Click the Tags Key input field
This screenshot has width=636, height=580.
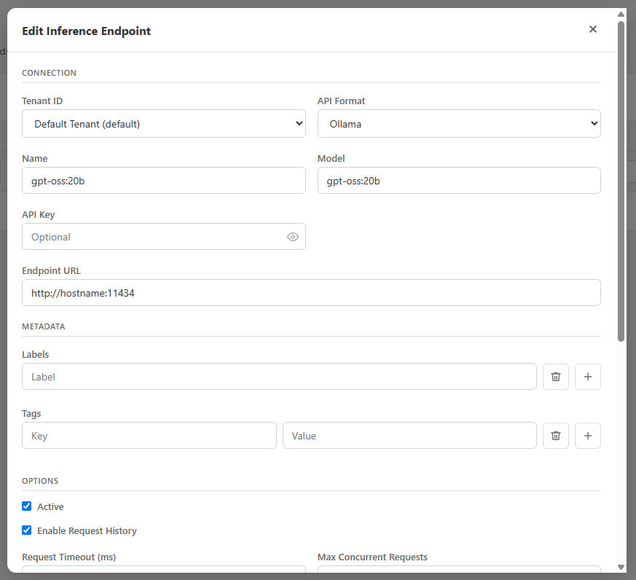point(149,436)
